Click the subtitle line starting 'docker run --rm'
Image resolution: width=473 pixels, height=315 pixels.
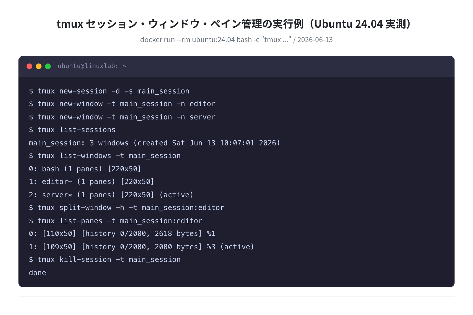tap(236, 40)
